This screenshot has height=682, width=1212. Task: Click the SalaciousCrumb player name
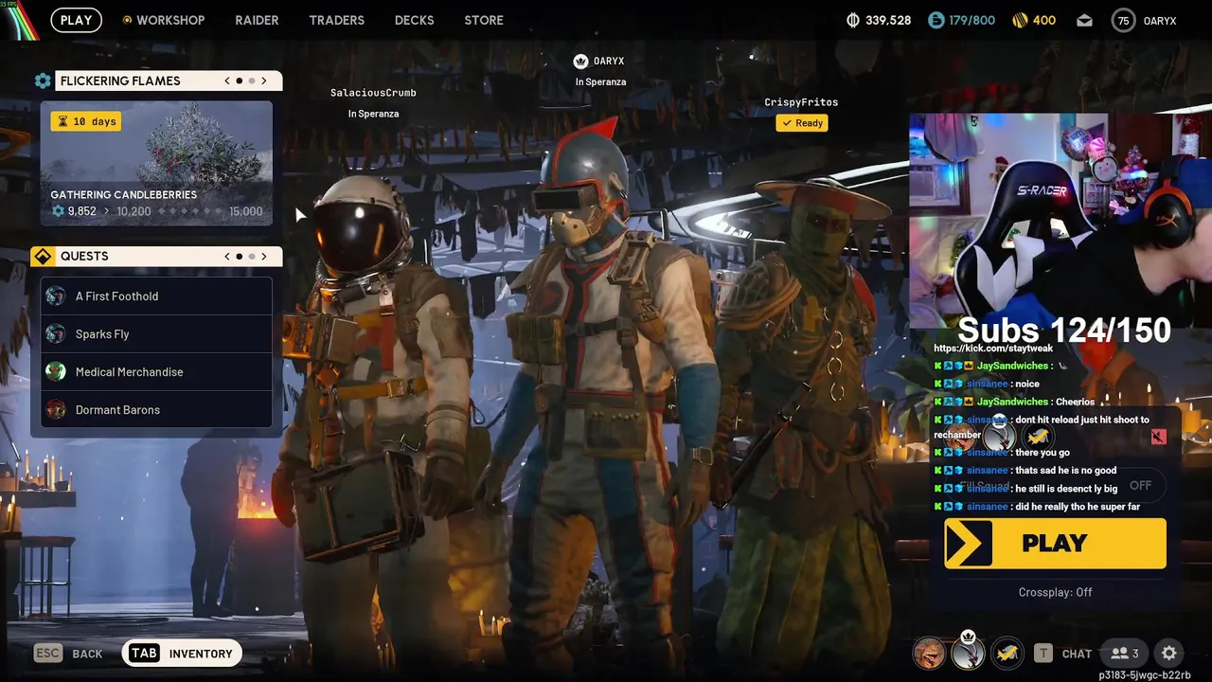click(x=373, y=93)
